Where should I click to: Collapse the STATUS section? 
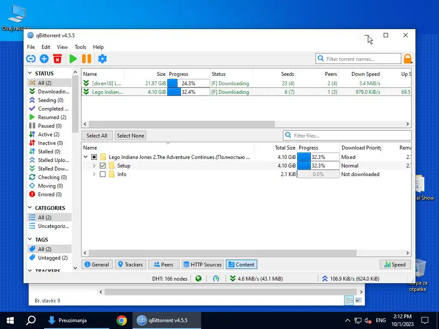(30, 73)
